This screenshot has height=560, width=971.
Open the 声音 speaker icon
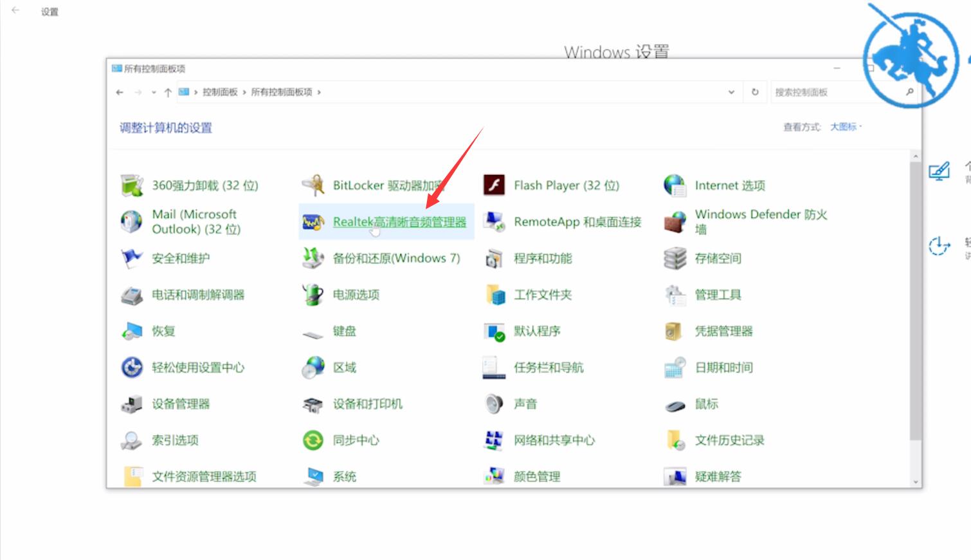pos(494,404)
